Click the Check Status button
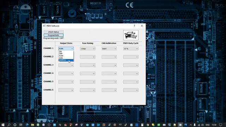Viewport: 226px width, 127px height. point(53,32)
